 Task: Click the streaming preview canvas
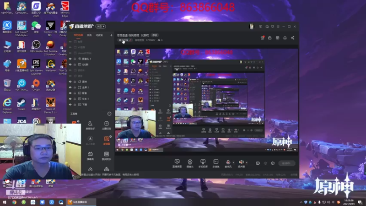[x=207, y=100]
